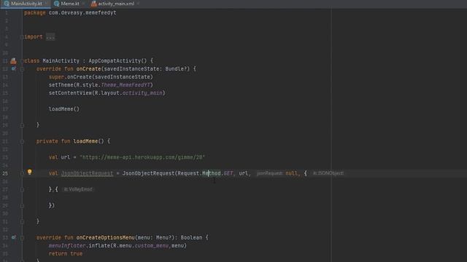Click activity_main in setContentView line
Image resolution: width=467 pixels, height=262 pixels.
(142, 93)
